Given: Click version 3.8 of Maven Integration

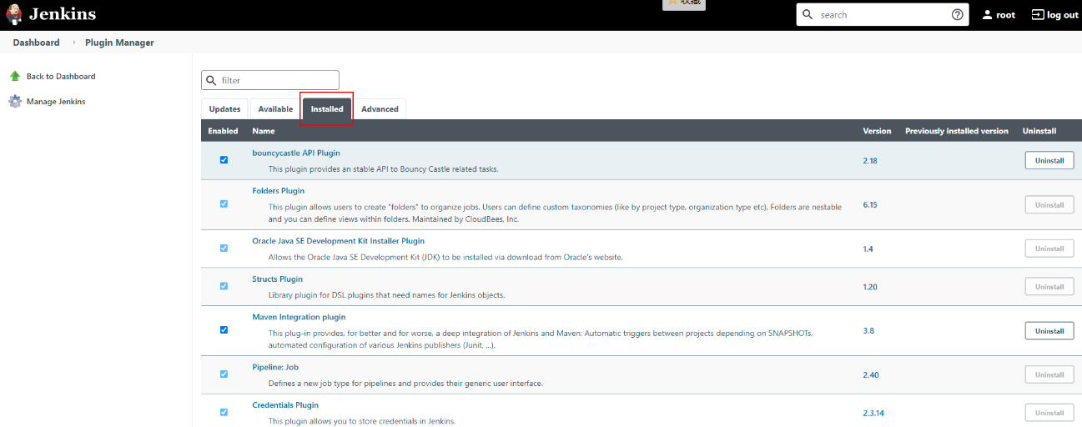Looking at the screenshot, I should click(868, 330).
